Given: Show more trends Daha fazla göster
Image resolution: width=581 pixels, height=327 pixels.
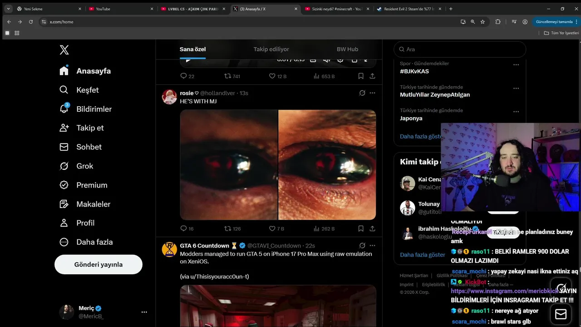Looking at the screenshot, I should tap(420, 136).
